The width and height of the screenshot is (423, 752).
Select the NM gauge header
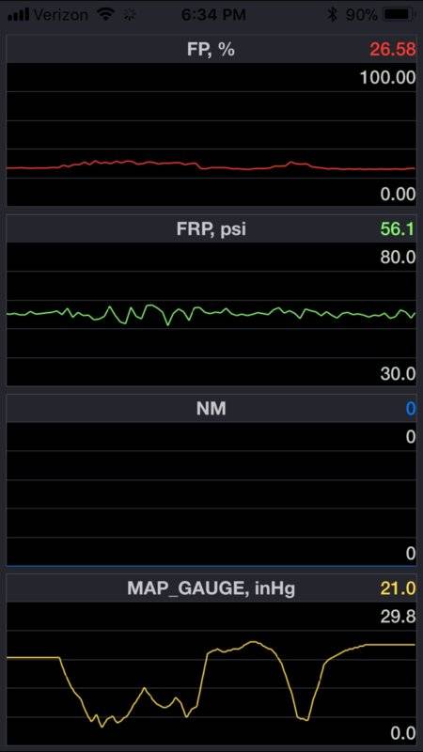point(211,409)
